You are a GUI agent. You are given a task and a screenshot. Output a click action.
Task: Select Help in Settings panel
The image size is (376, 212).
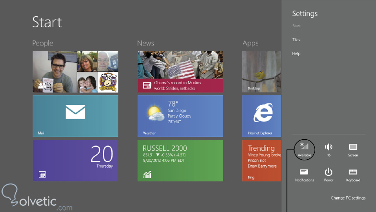pos(296,54)
